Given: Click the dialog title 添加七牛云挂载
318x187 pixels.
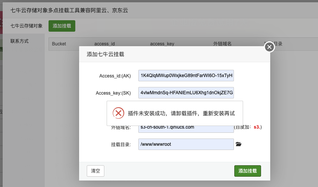Looking at the screenshot, I should tap(105, 54).
